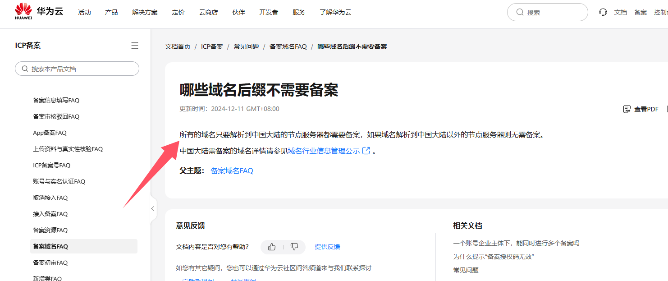The height and width of the screenshot is (281, 668).
Task: Click the 搜索本产品文档 search field
Action: pos(77,69)
